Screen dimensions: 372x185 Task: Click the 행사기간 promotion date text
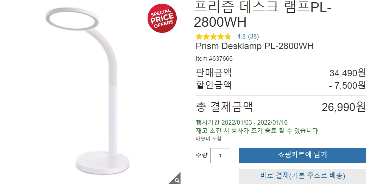241,123
